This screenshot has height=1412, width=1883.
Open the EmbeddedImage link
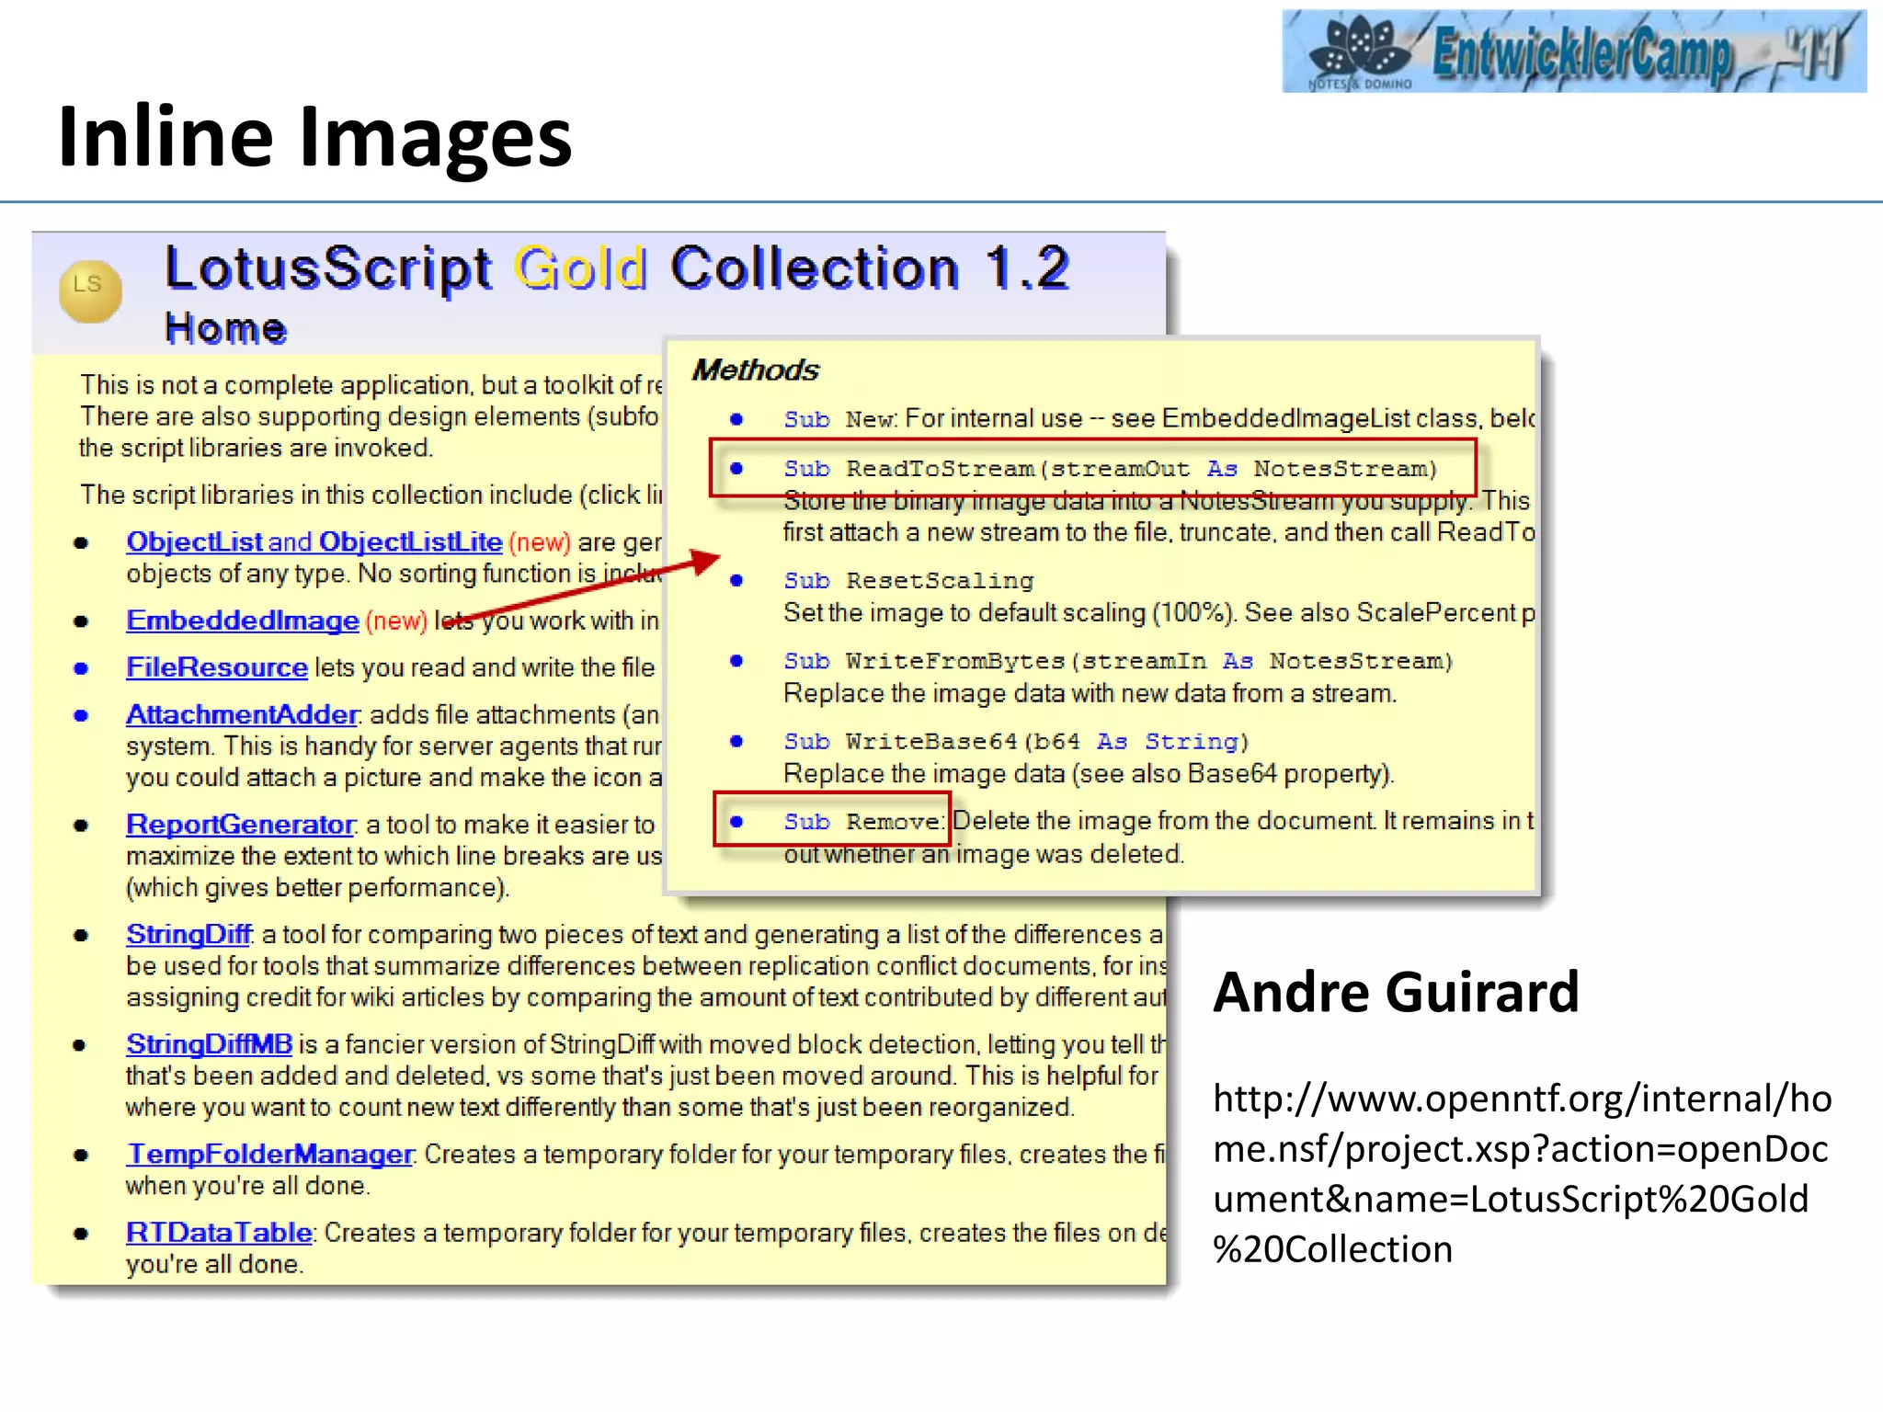pyautogui.click(x=243, y=621)
